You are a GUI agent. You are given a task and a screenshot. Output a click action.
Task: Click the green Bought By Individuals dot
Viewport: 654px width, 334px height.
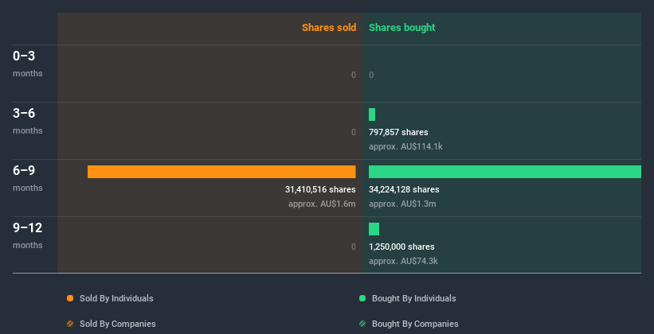(x=362, y=298)
